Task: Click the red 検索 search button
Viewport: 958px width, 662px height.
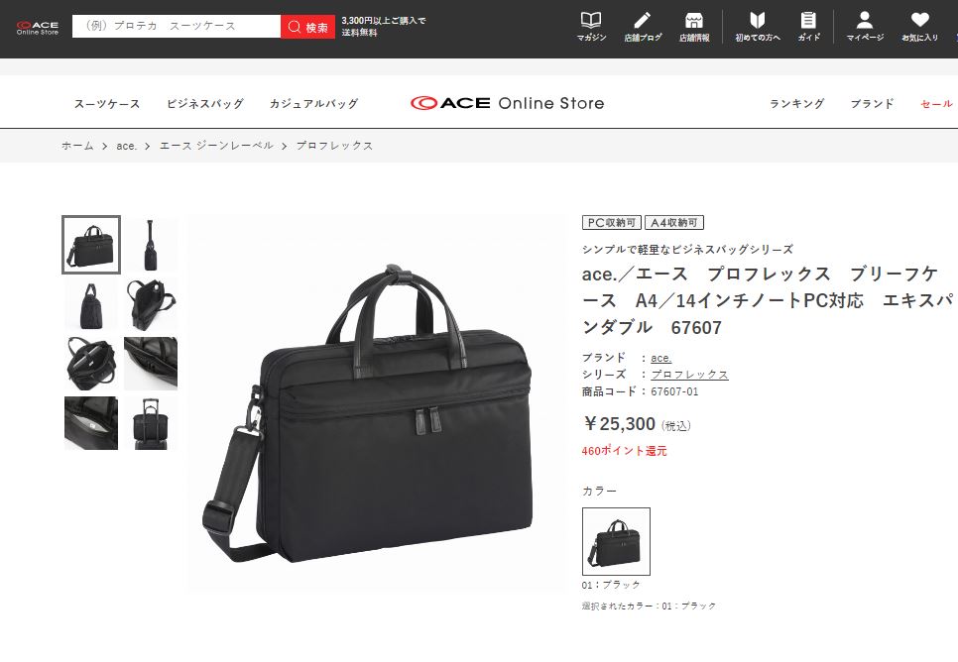Action: point(307,27)
